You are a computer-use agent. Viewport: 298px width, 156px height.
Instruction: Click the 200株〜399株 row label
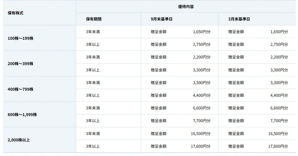point(20,64)
